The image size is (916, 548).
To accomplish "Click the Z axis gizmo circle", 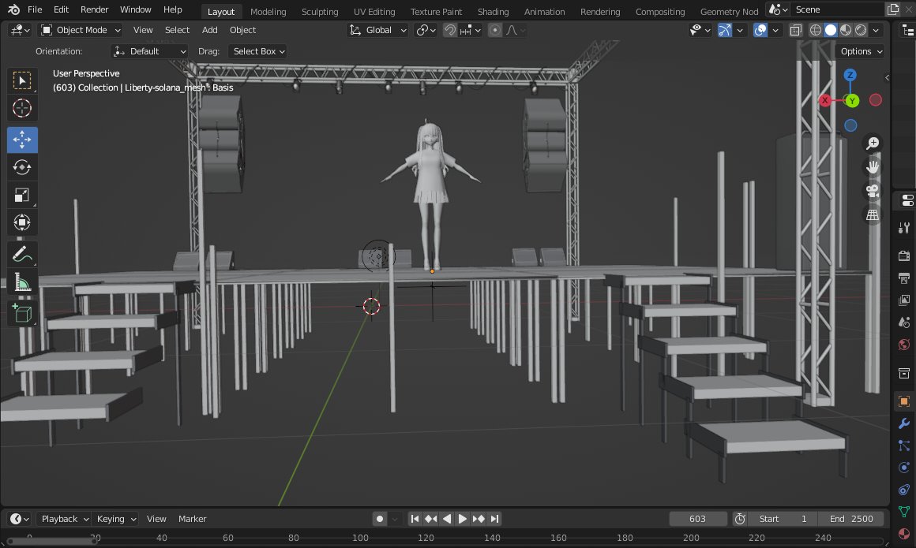I will click(850, 75).
